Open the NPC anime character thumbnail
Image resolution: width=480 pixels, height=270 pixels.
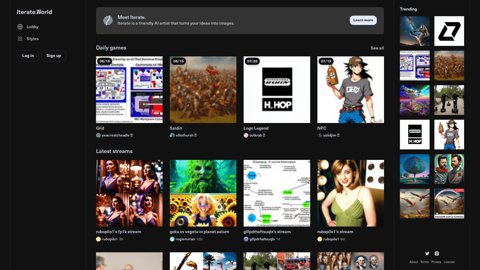tap(351, 90)
